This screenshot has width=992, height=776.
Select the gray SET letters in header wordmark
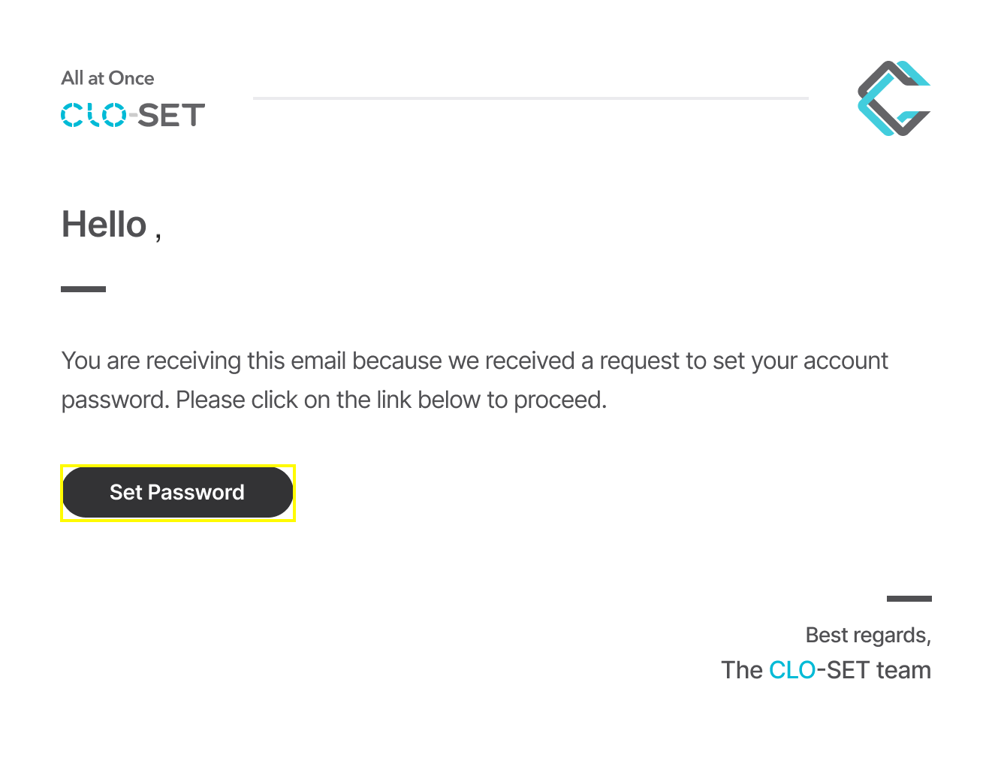click(171, 115)
